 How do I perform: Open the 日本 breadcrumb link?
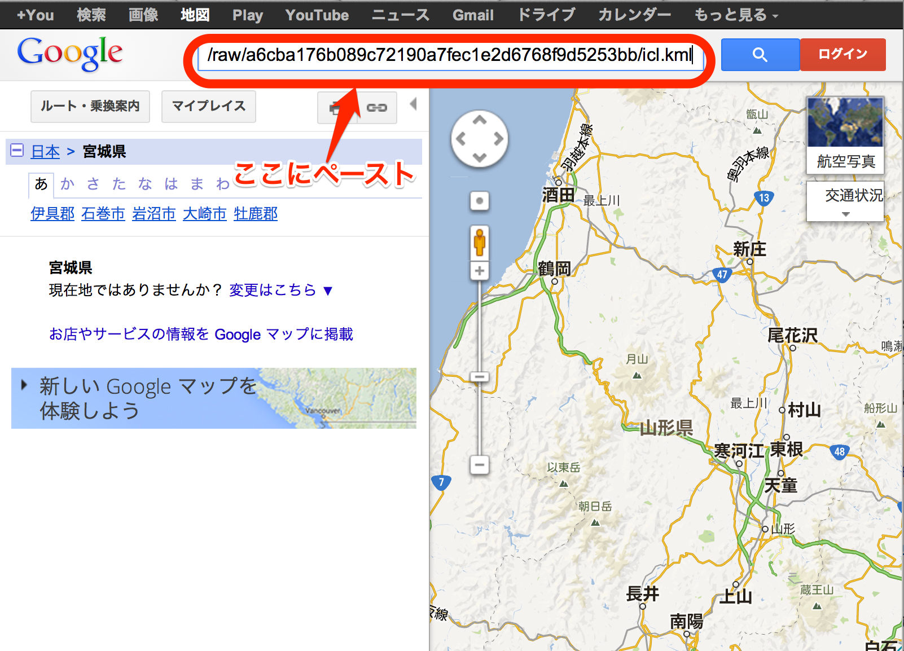click(45, 151)
